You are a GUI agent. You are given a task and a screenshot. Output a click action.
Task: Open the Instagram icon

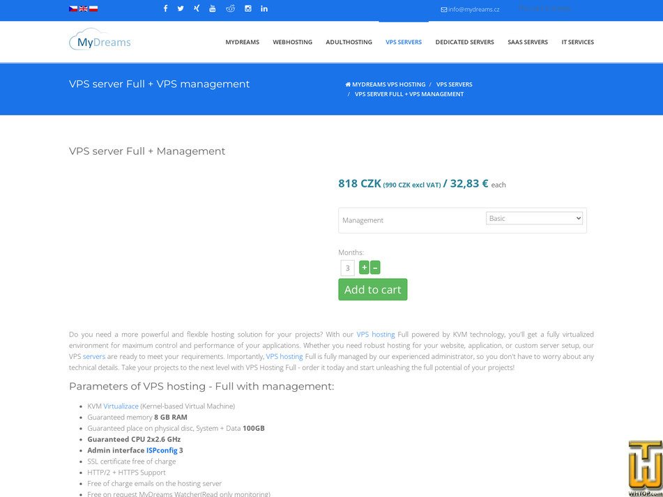pos(247,8)
